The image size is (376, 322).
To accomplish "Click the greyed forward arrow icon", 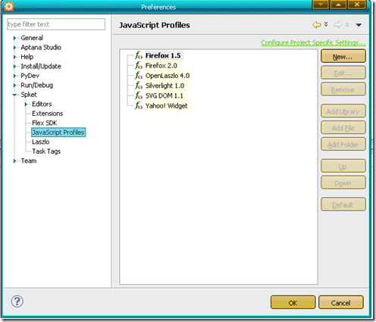I will coord(337,25).
